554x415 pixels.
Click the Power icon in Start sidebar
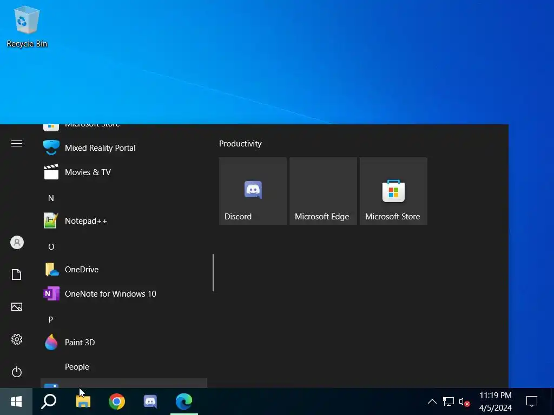[x=17, y=372]
